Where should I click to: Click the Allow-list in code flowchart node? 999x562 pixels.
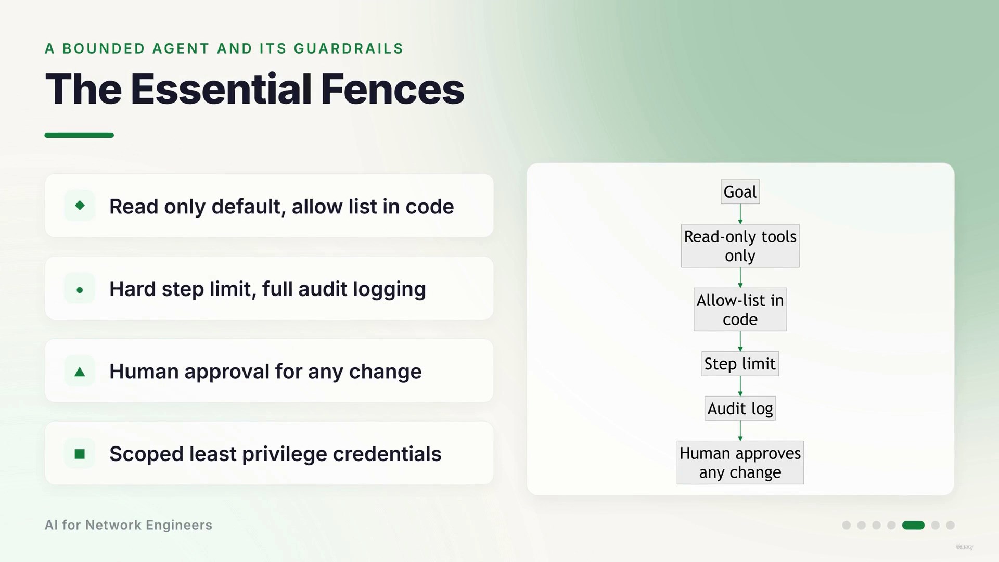740,310
